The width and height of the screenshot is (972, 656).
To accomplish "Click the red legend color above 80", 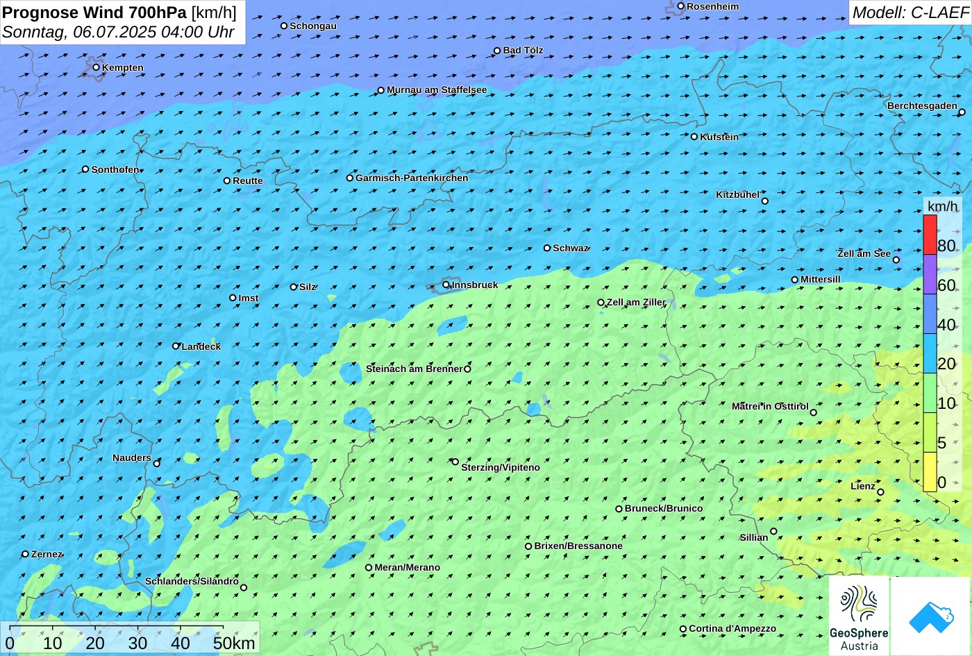I will [x=930, y=235].
